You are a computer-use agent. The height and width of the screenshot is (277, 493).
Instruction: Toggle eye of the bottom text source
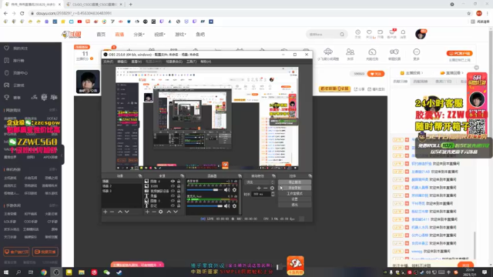(173, 205)
